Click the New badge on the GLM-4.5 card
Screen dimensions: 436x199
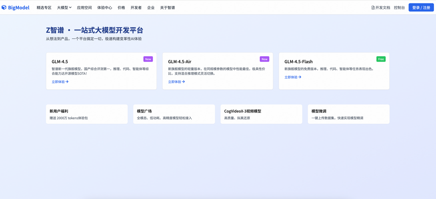[x=148, y=59]
